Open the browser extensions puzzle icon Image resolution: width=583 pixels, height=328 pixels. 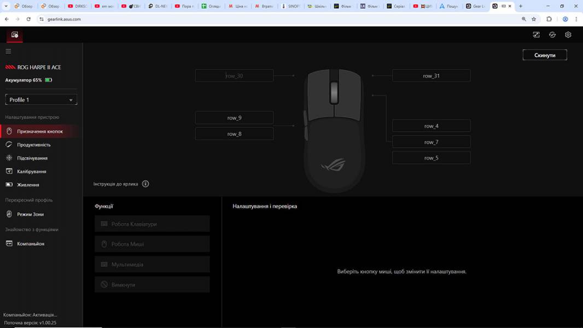click(549, 19)
